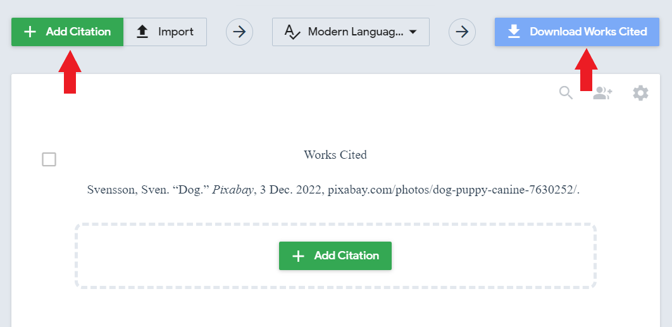Click the dashed add-citation placeholder area

pos(335,256)
